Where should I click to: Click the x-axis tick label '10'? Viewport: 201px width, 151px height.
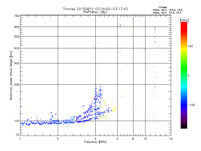click(145, 139)
